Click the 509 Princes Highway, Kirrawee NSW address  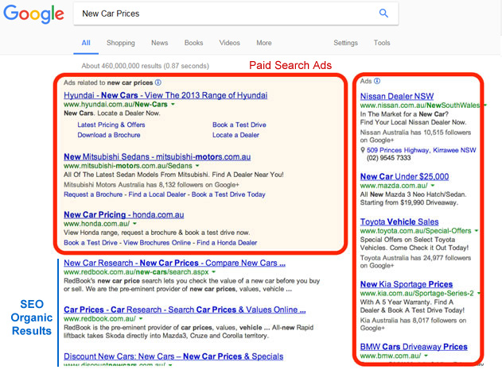click(x=422, y=150)
